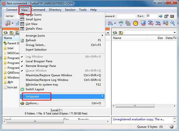Open the local path dropdown arrow
This screenshot has width=179, height=131.
[x=108, y=33]
